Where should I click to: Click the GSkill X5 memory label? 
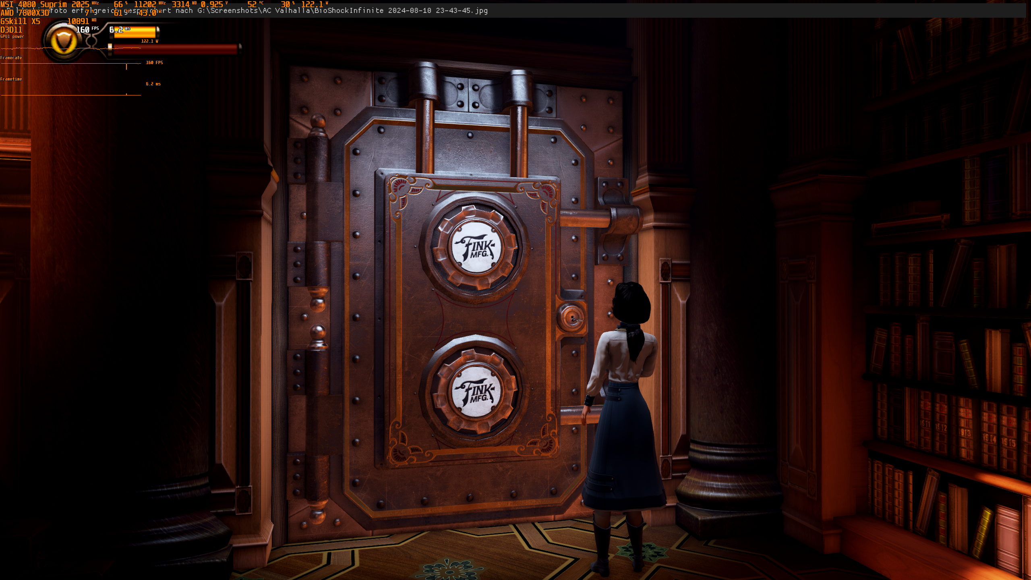point(20,21)
